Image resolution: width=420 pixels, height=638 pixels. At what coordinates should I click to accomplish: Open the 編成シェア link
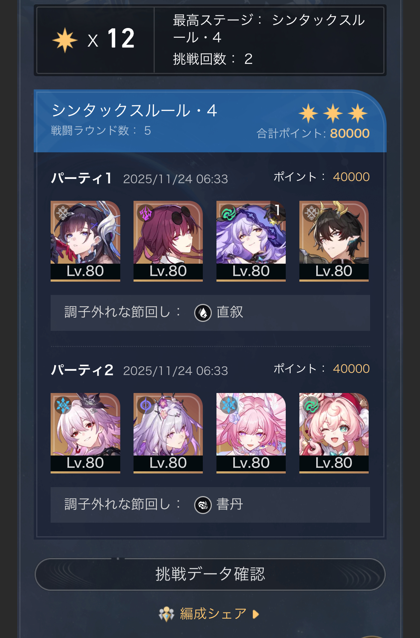213,614
